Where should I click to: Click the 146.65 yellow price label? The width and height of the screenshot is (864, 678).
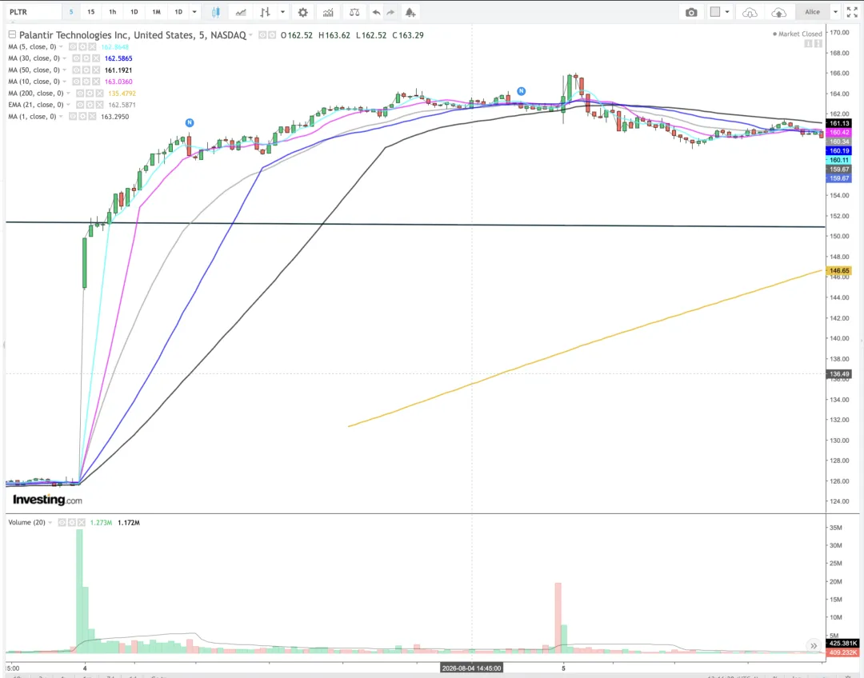[x=839, y=271]
